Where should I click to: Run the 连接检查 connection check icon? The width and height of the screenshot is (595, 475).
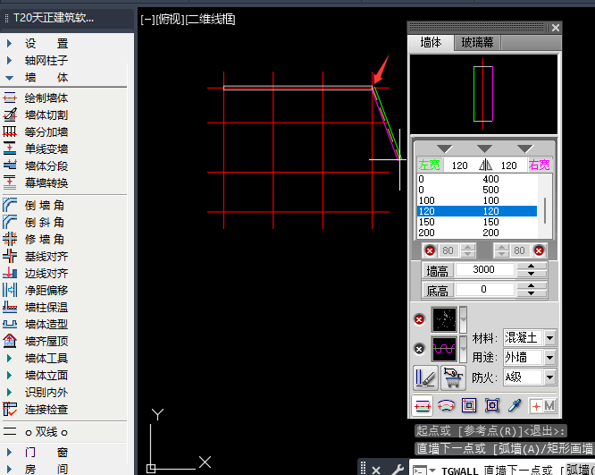pos(10,409)
